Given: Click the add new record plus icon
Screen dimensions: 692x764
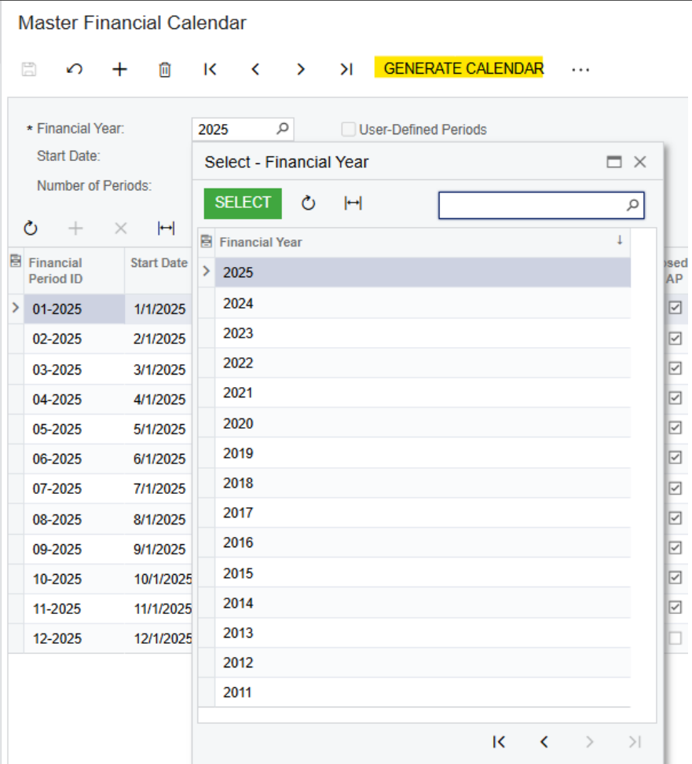Looking at the screenshot, I should [119, 69].
